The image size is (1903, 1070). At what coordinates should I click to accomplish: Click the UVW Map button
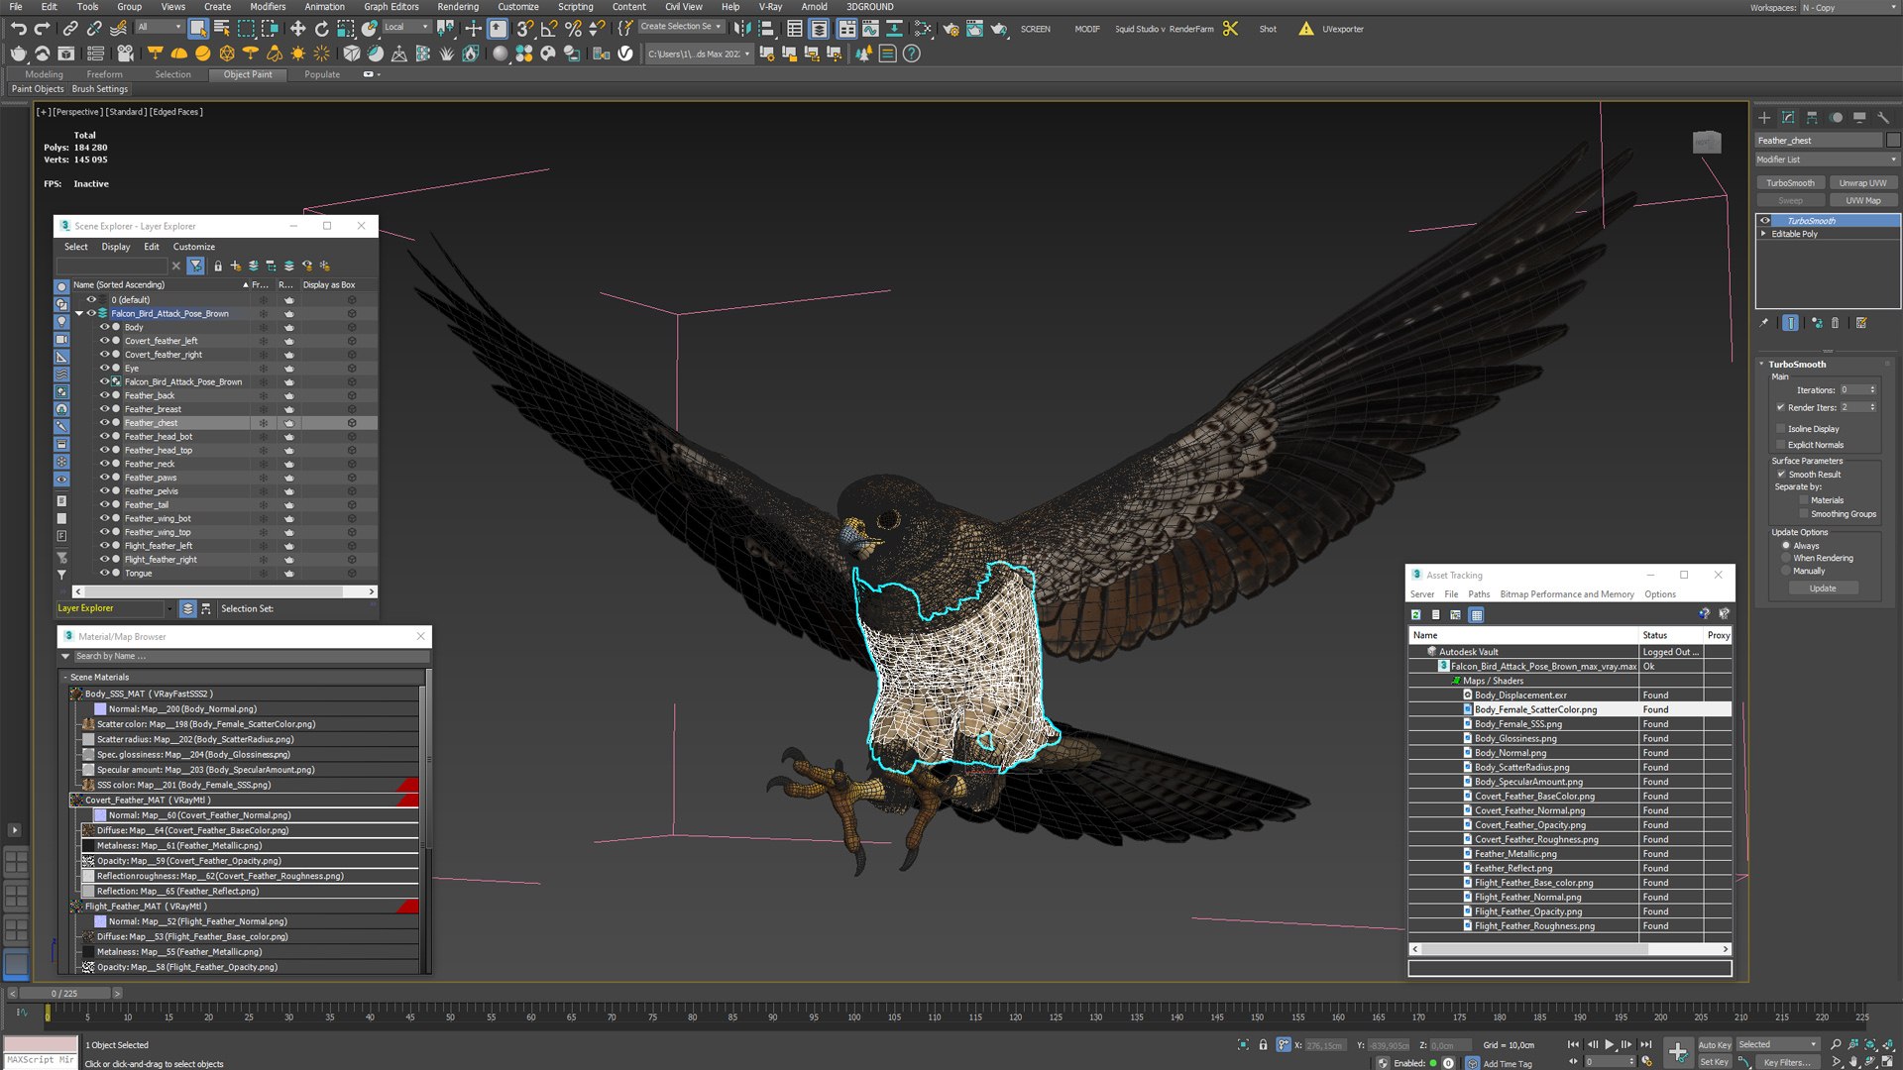pyautogui.click(x=1863, y=201)
